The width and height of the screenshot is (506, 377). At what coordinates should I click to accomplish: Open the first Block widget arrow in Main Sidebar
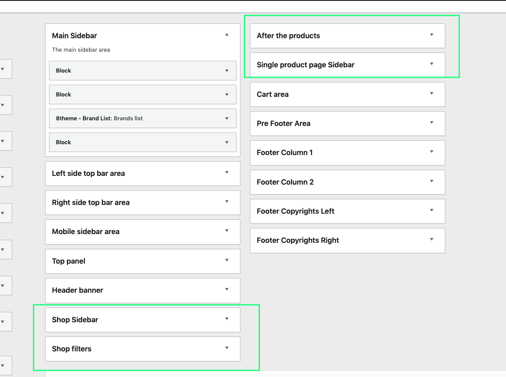[x=227, y=71]
